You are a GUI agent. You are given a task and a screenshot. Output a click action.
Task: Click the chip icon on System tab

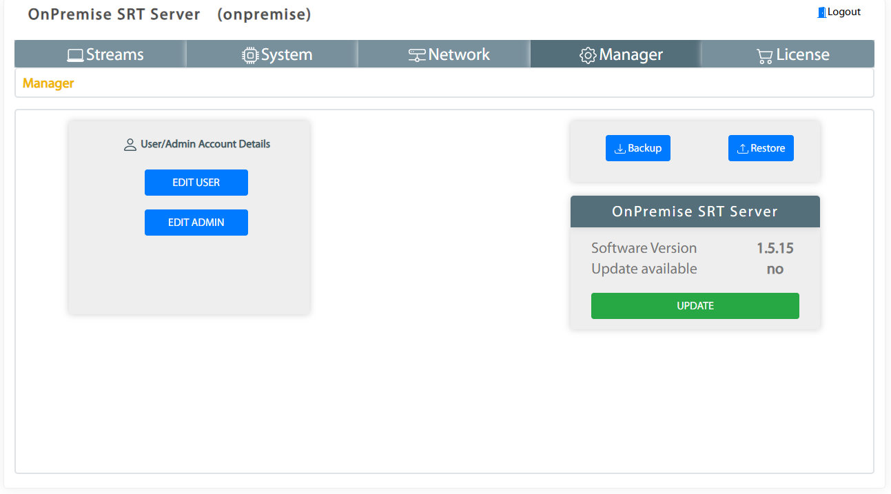(249, 55)
